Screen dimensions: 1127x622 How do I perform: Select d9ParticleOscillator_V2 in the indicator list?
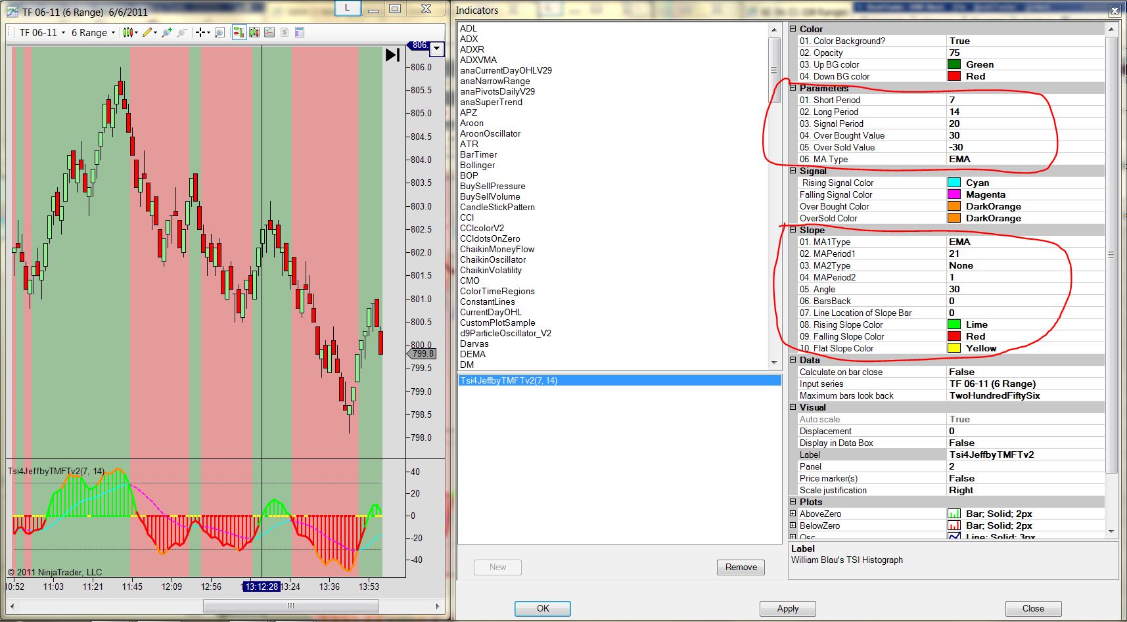[x=505, y=333]
